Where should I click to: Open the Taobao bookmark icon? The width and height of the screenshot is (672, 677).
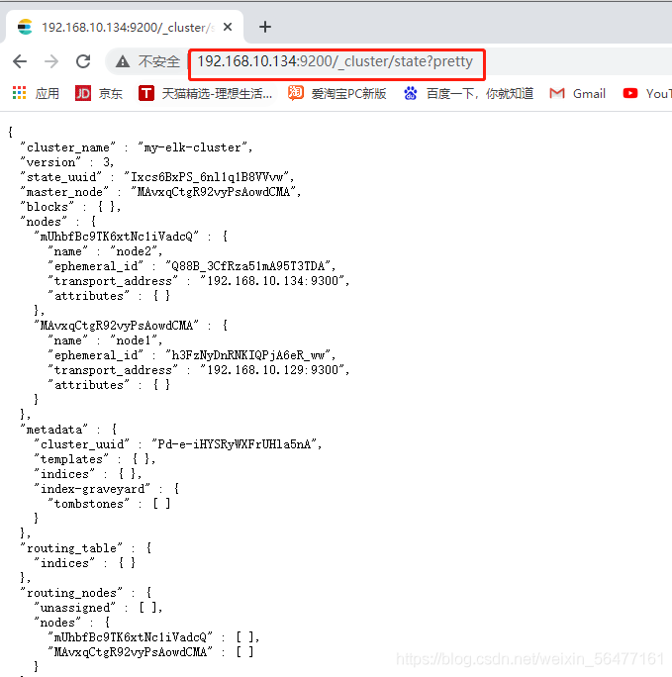tap(296, 93)
